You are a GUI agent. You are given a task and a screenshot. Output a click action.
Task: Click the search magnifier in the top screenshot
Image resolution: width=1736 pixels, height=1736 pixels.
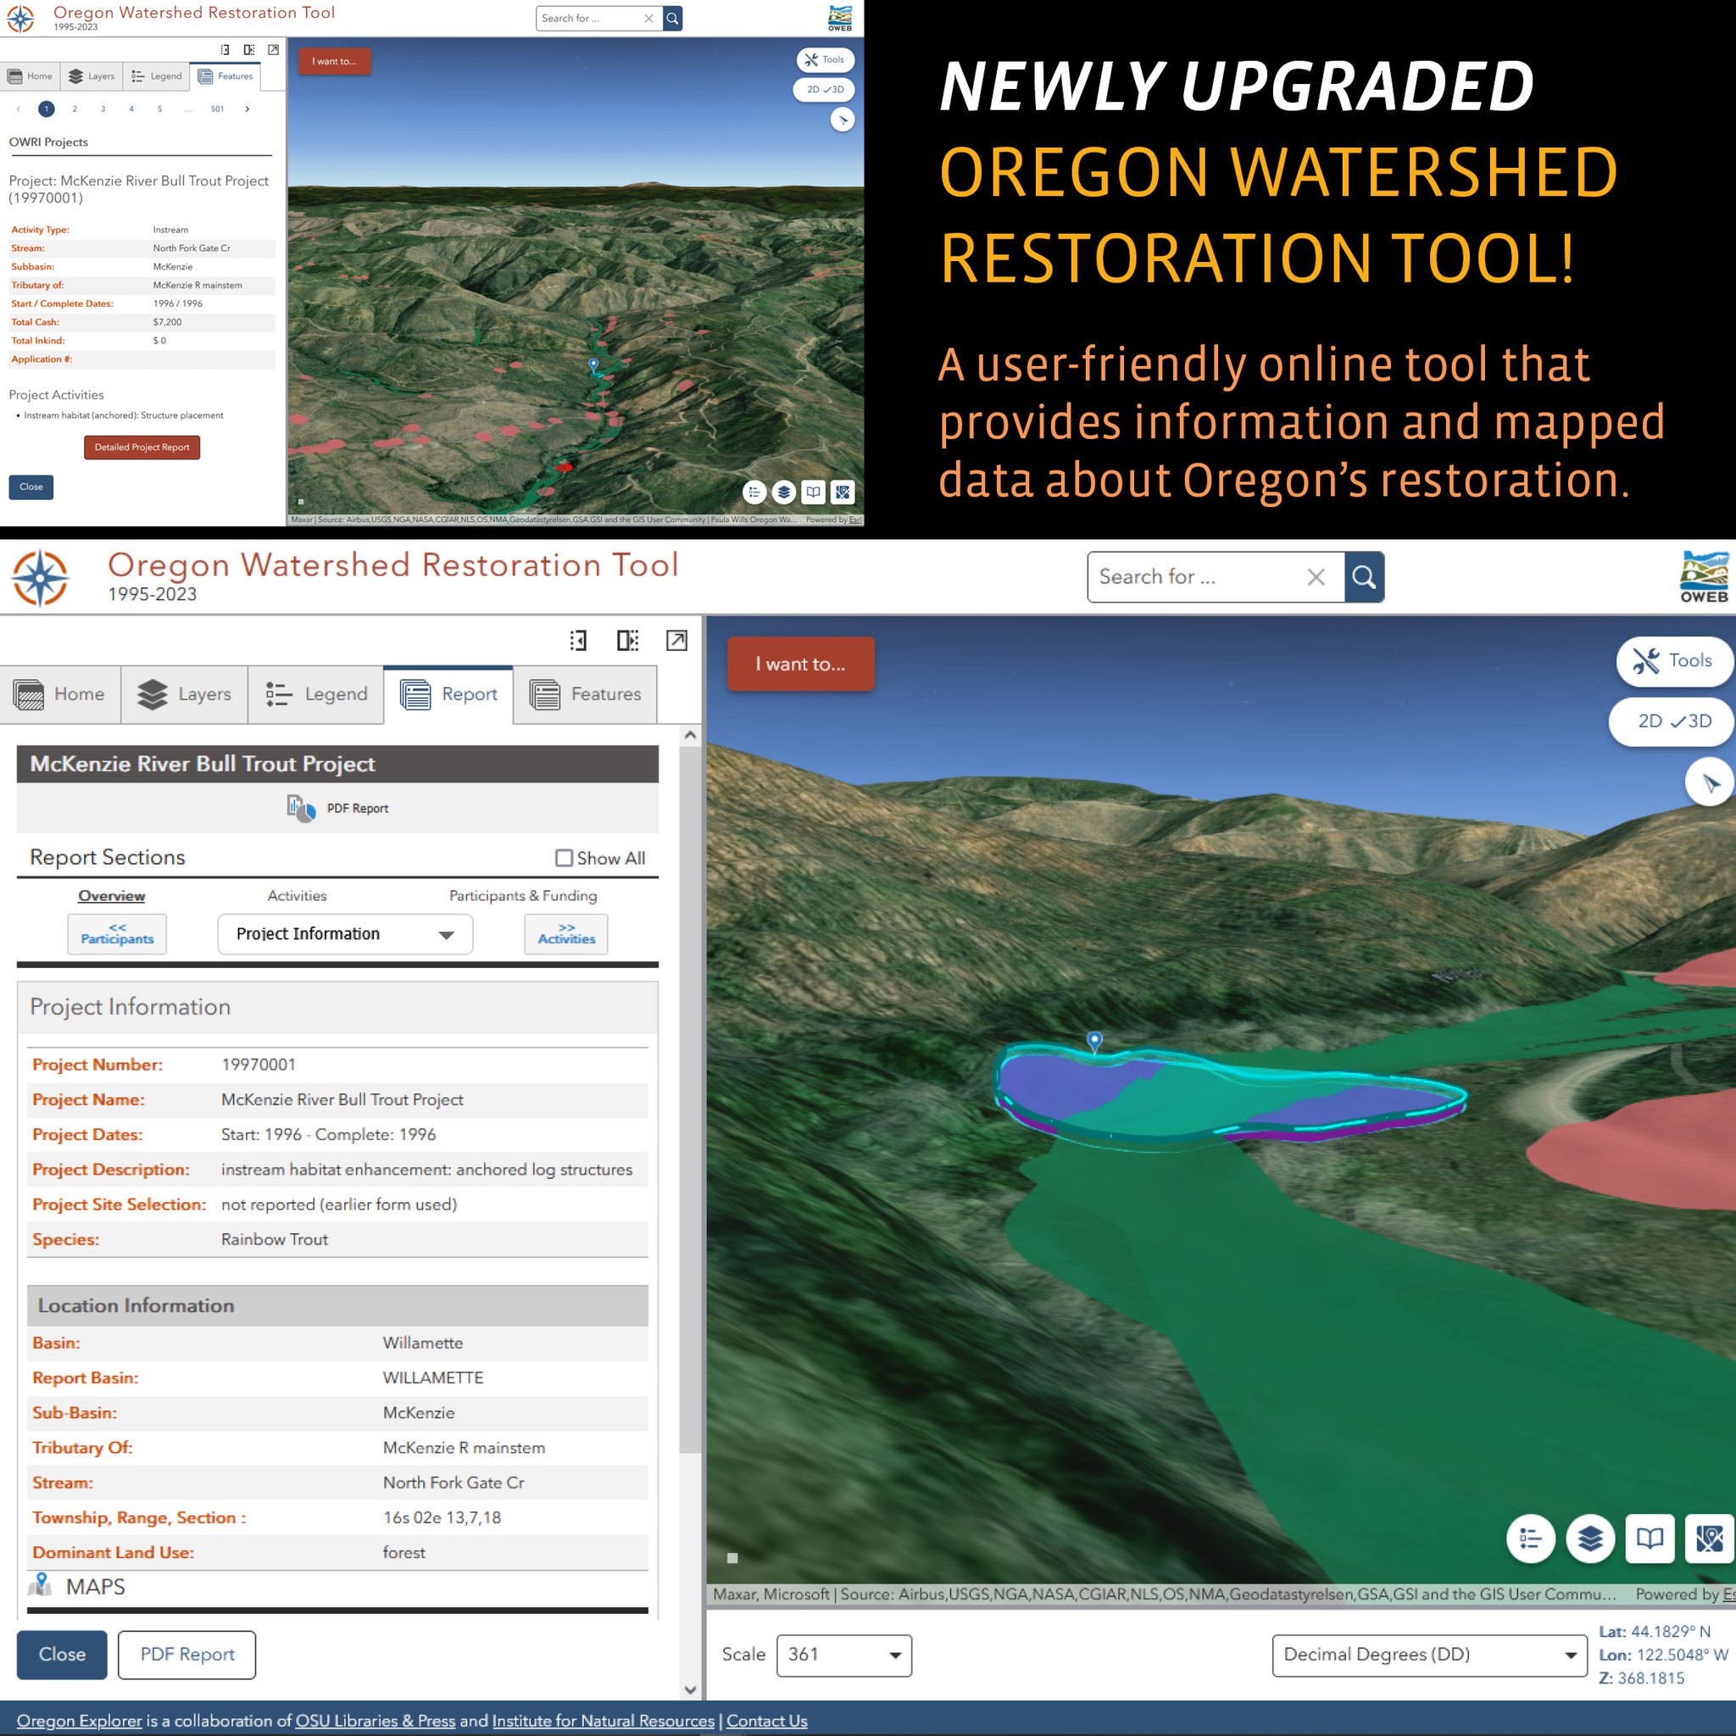click(673, 18)
